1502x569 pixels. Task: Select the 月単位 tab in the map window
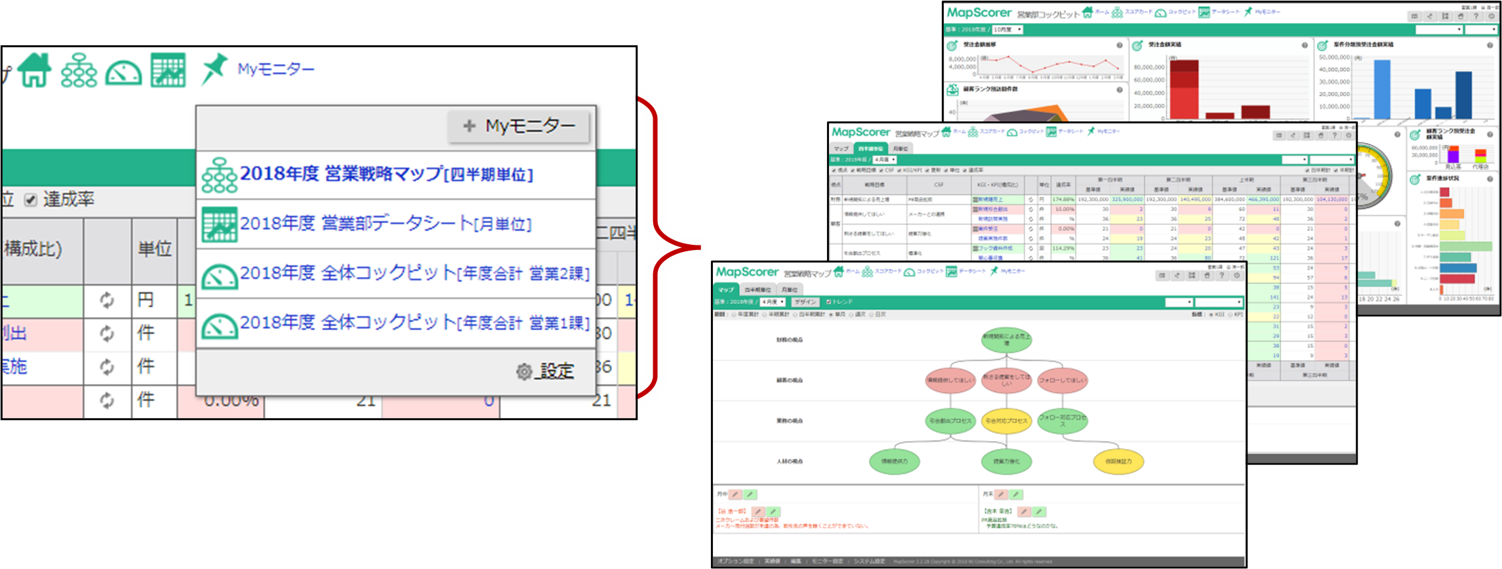[790, 289]
